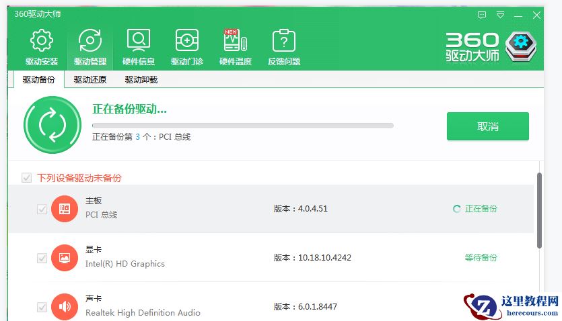Click the 360驱动大师 window title text
562x321 pixels.
pos(37,14)
